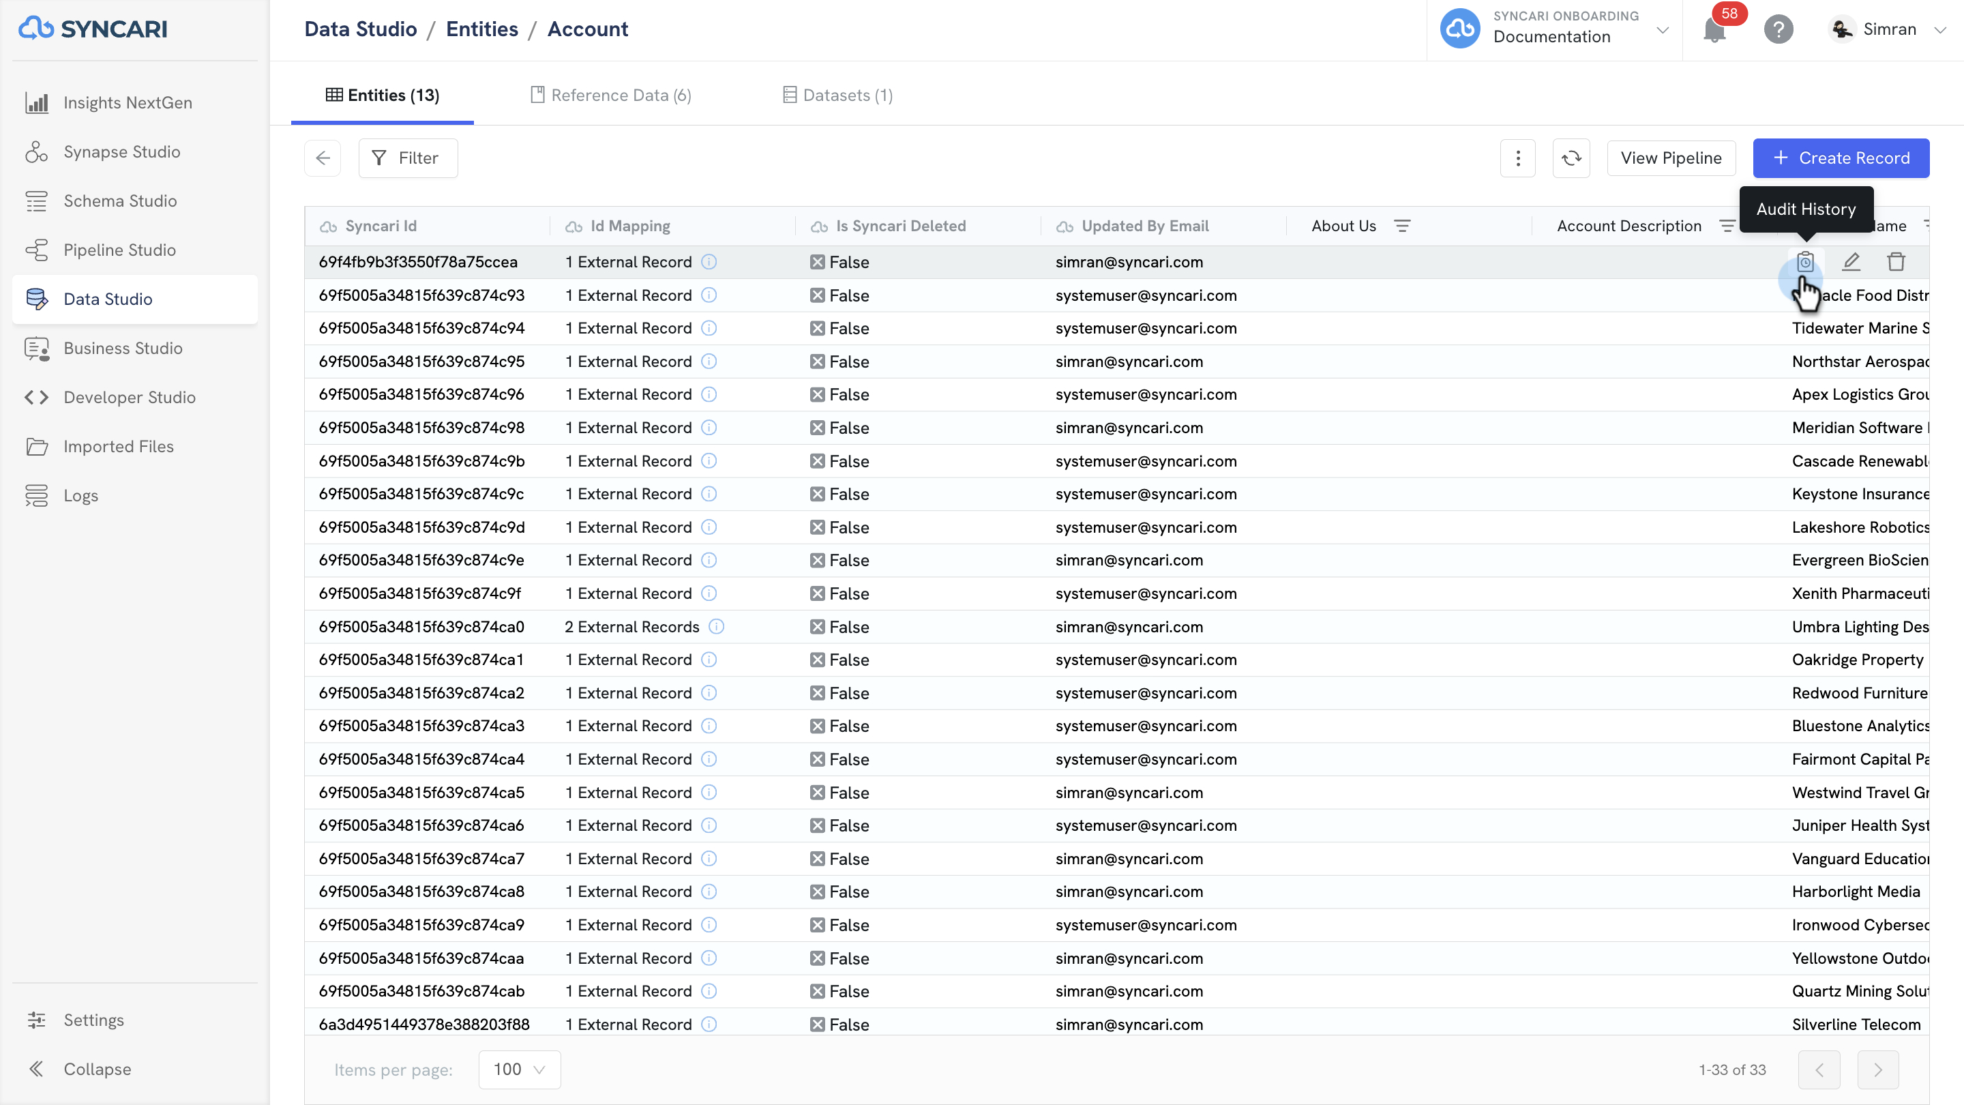Open notifications bell with 58 badge
1964x1105 pixels.
pos(1714,30)
